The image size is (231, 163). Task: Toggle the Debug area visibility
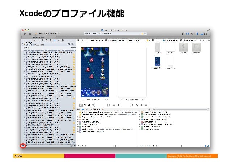(x=202, y=34)
